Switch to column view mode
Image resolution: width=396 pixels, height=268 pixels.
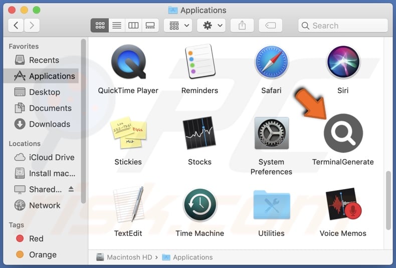(133, 25)
